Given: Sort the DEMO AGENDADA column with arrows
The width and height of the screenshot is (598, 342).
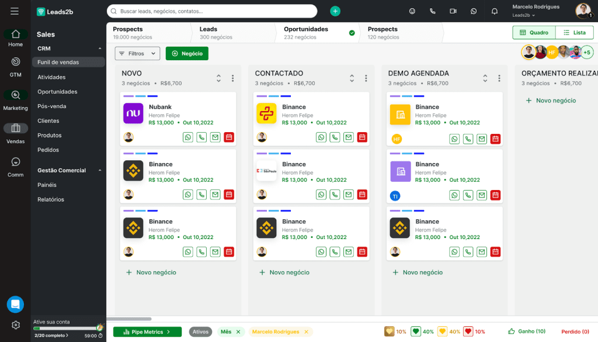Looking at the screenshot, I should (485, 78).
